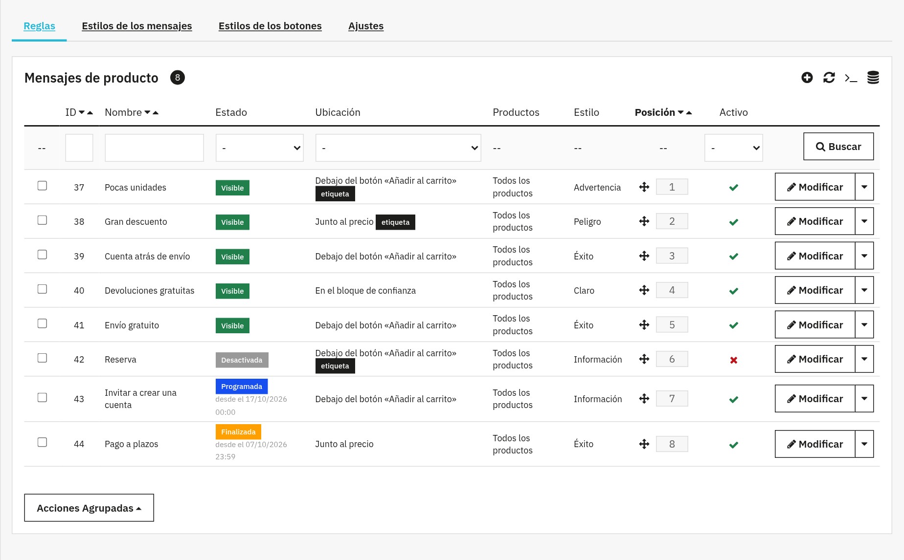Grab the move handle for Gran descuento

[644, 221]
